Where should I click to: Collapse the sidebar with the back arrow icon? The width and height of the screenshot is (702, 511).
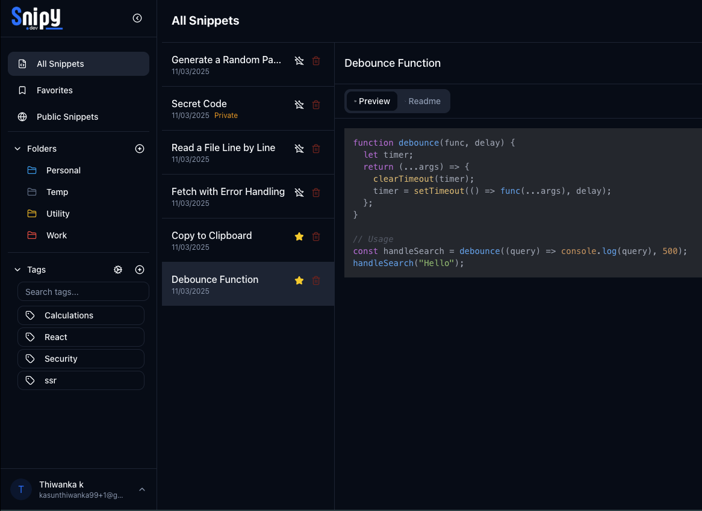(137, 18)
